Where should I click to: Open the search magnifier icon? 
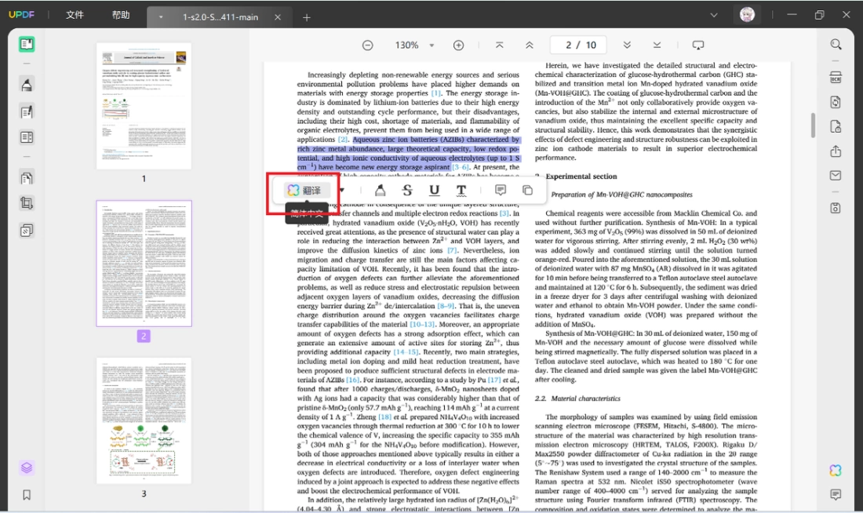[836, 45]
